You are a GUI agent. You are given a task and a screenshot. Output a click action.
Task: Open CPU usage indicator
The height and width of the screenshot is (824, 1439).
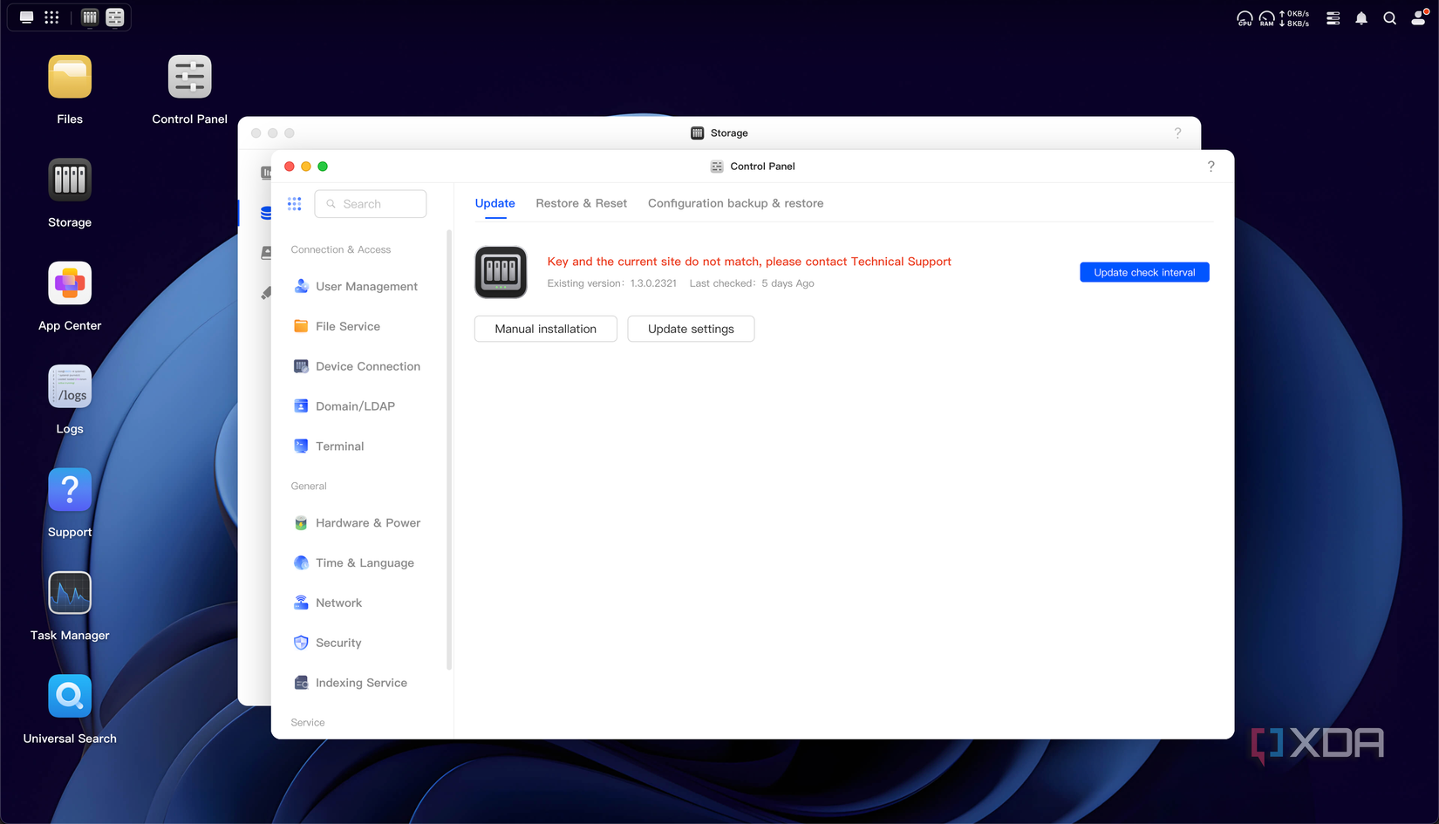point(1245,18)
